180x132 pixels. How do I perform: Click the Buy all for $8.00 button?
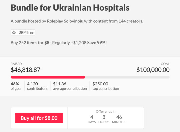point(39,118)
